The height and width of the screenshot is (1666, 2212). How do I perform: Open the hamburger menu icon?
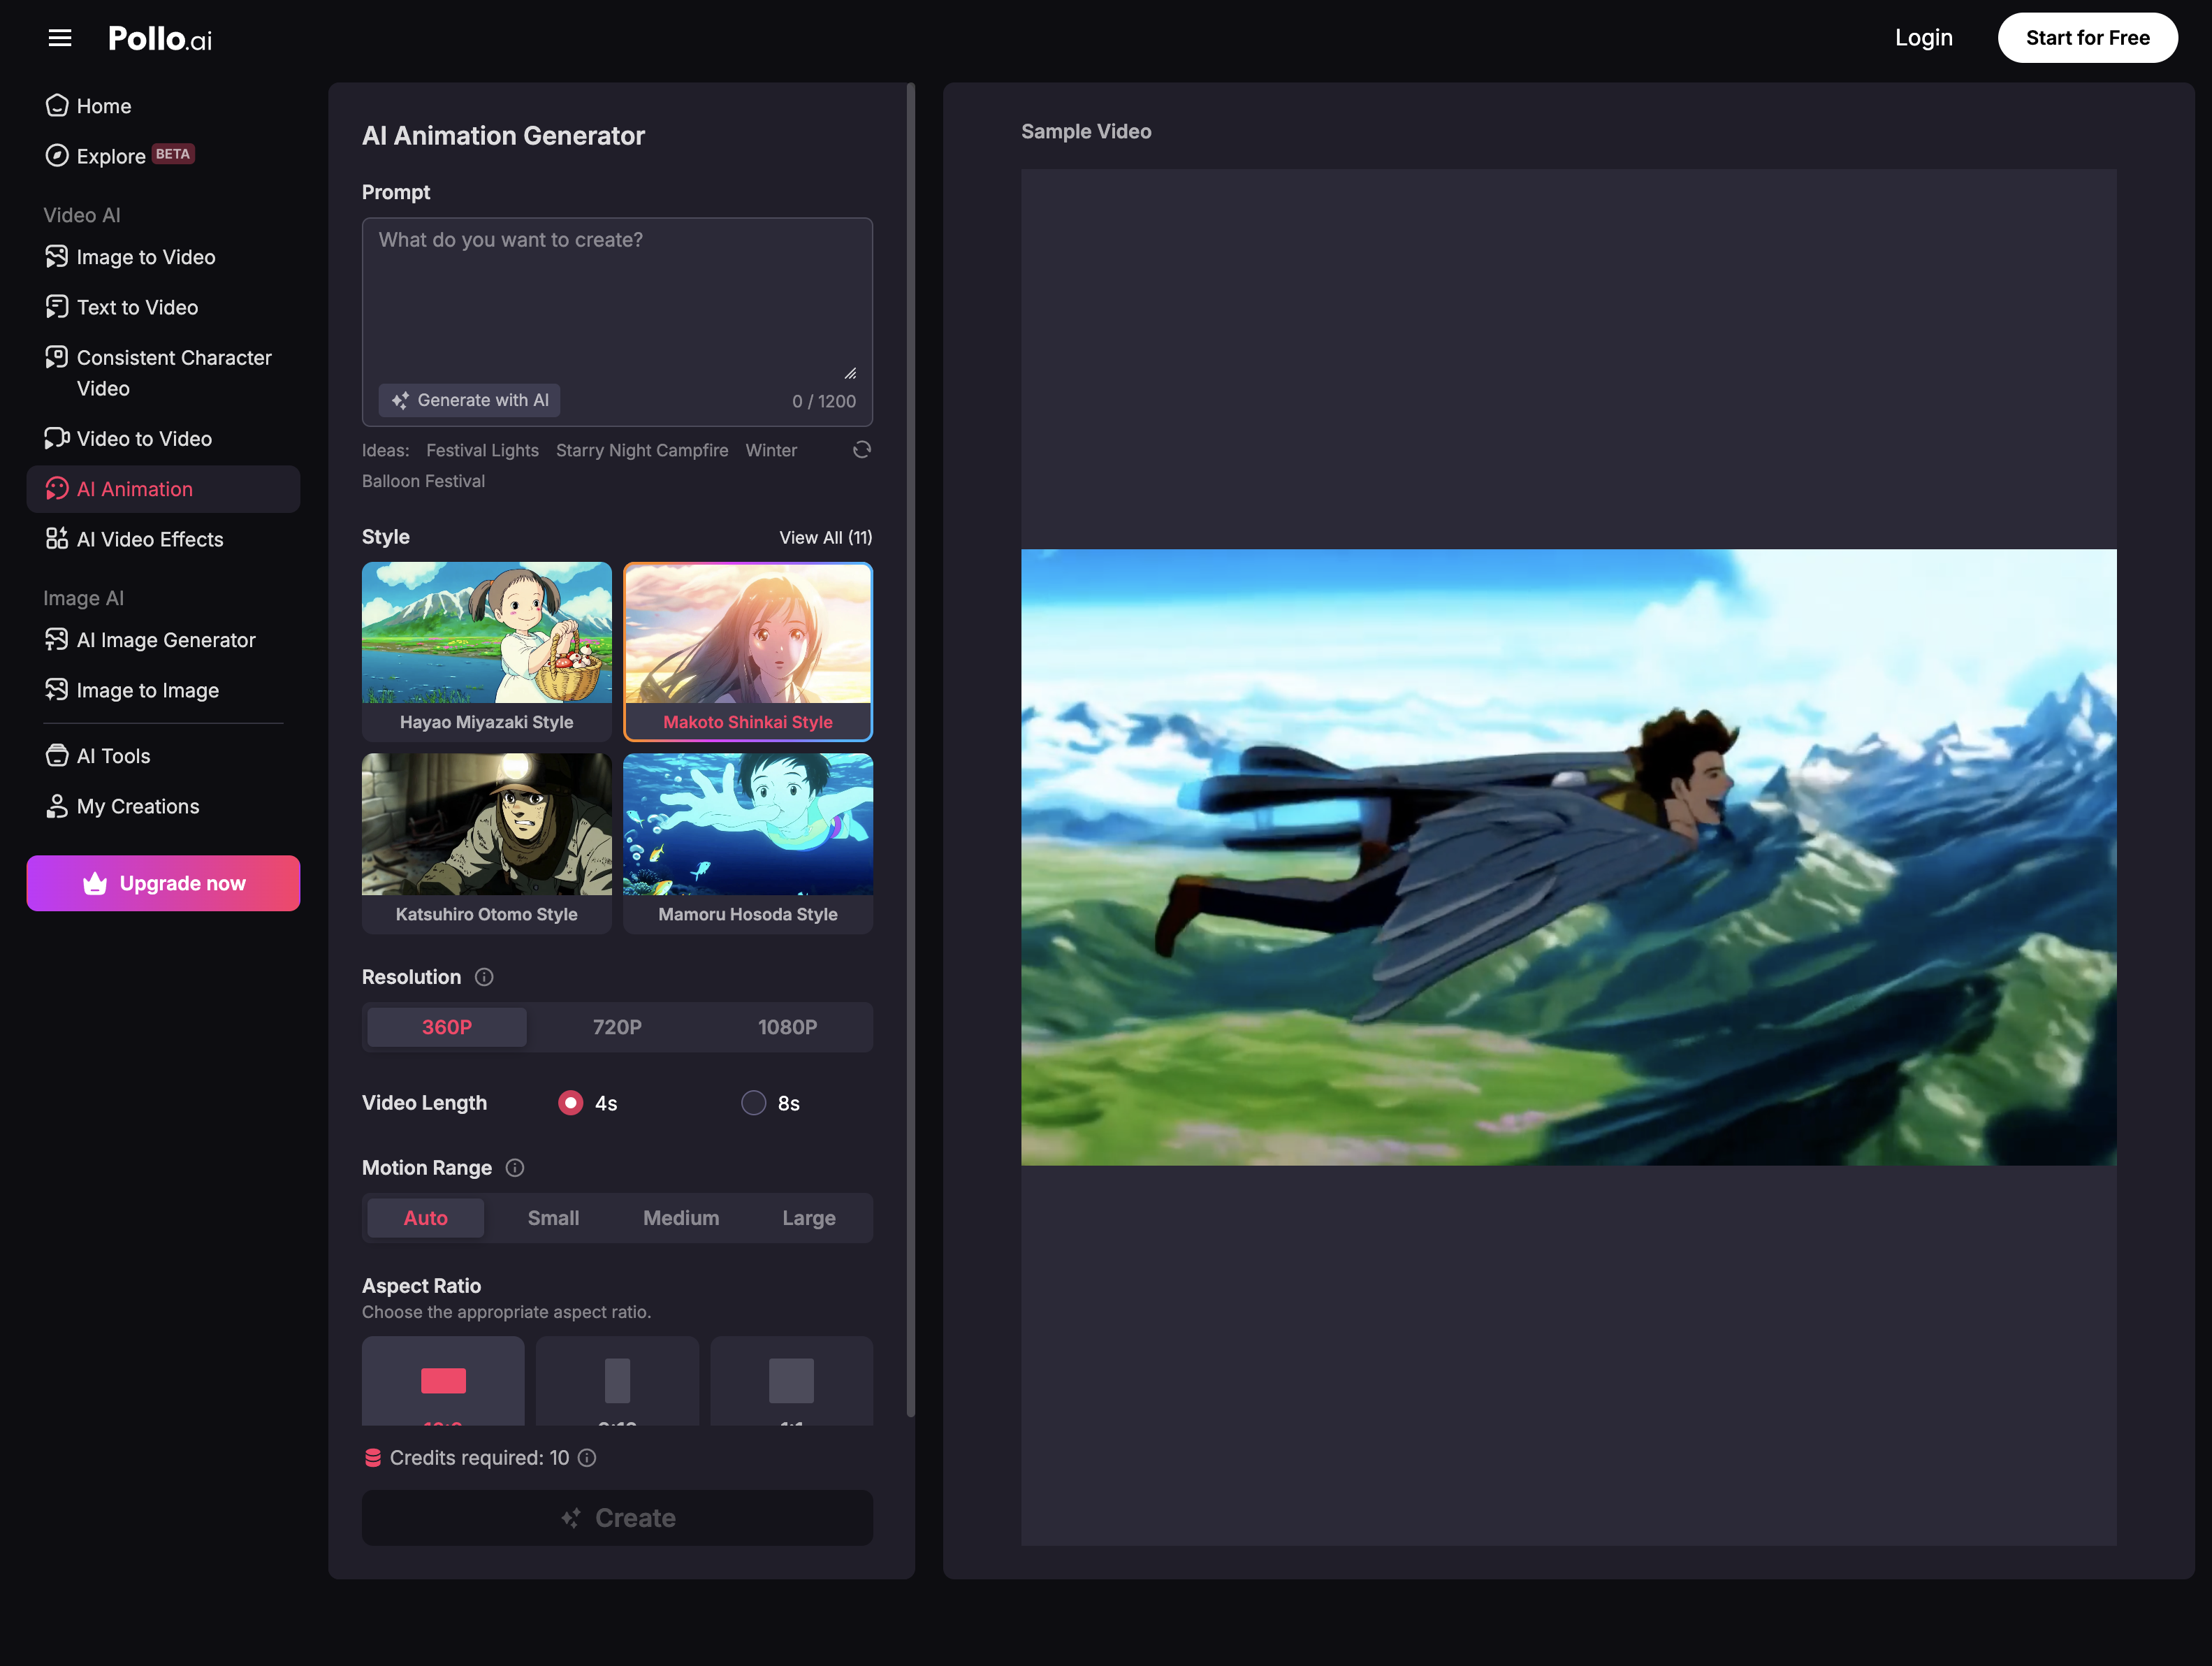point(60,38)
